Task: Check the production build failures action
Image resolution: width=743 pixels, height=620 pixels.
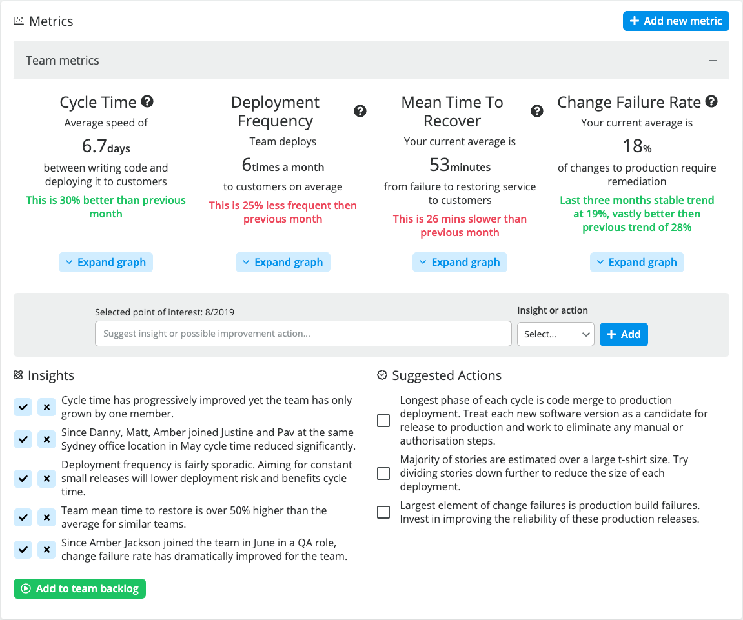Action: (383, 512)
